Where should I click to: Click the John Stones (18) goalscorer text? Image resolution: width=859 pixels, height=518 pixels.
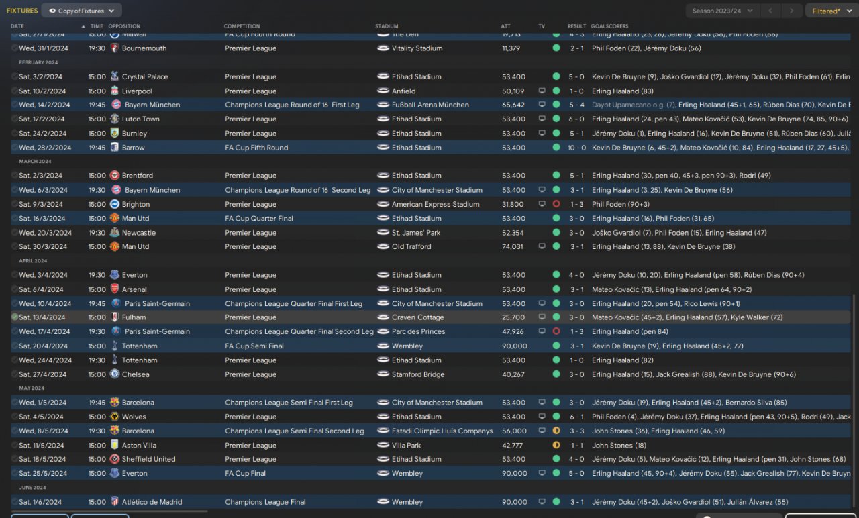coord(619,445)
